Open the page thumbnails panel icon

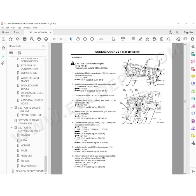(x=3, y=48)
